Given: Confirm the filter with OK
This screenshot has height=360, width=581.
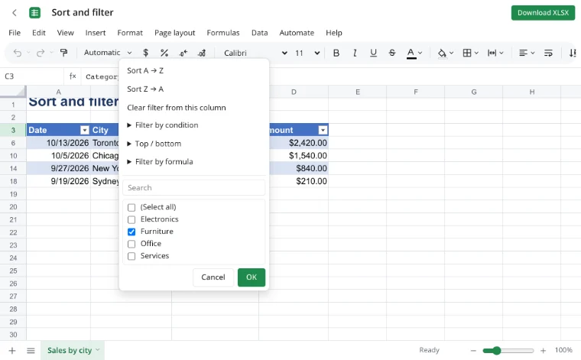Looking at the screenshot, I should pyautogui.click(x=252, y=277).
